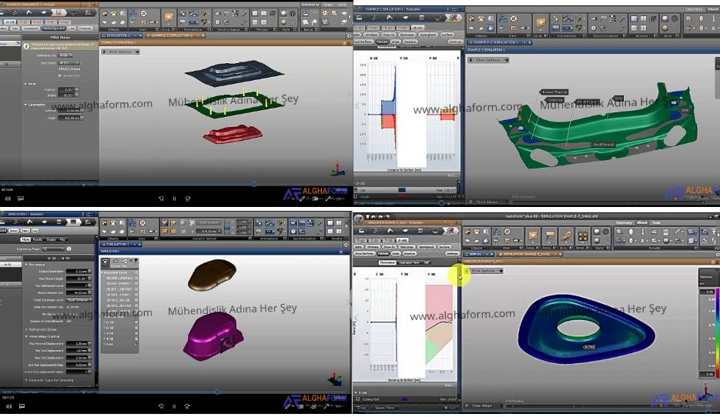
Task: Toggle T-50 visibility checkbox in bottom-left object tree
Action: click(136, 339)
